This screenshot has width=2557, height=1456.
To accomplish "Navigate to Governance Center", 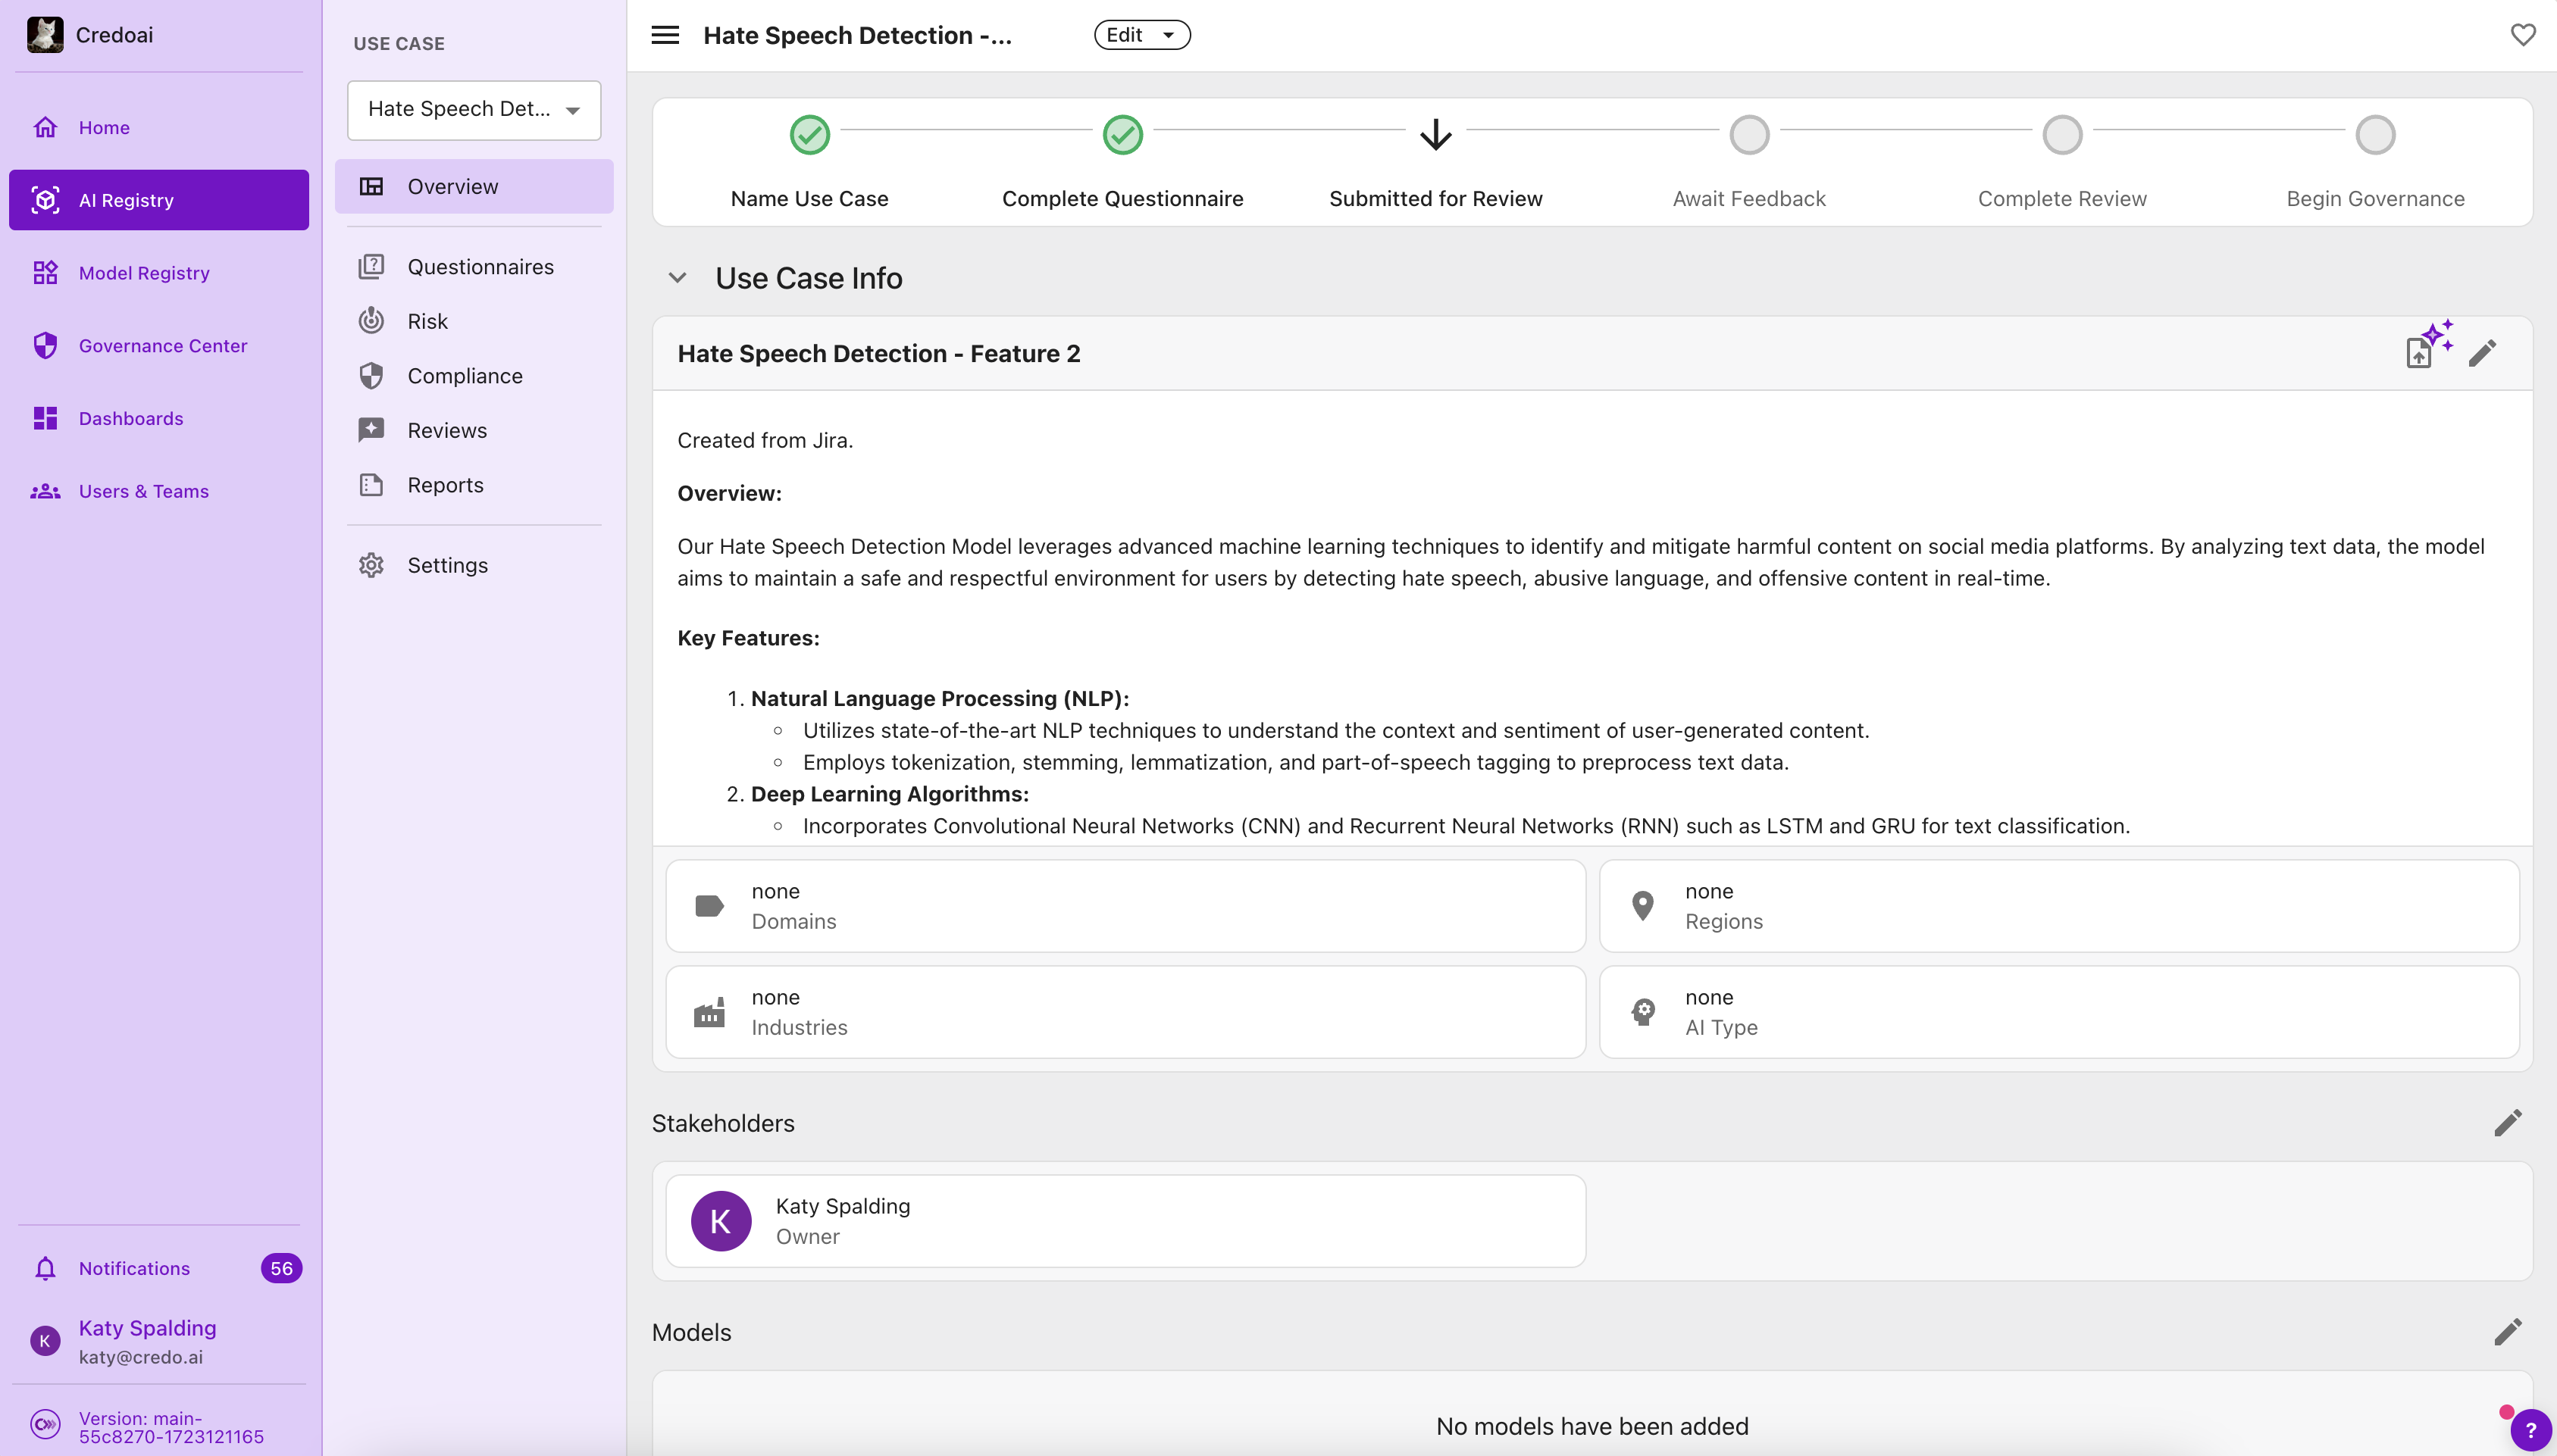I will (162, 346).
